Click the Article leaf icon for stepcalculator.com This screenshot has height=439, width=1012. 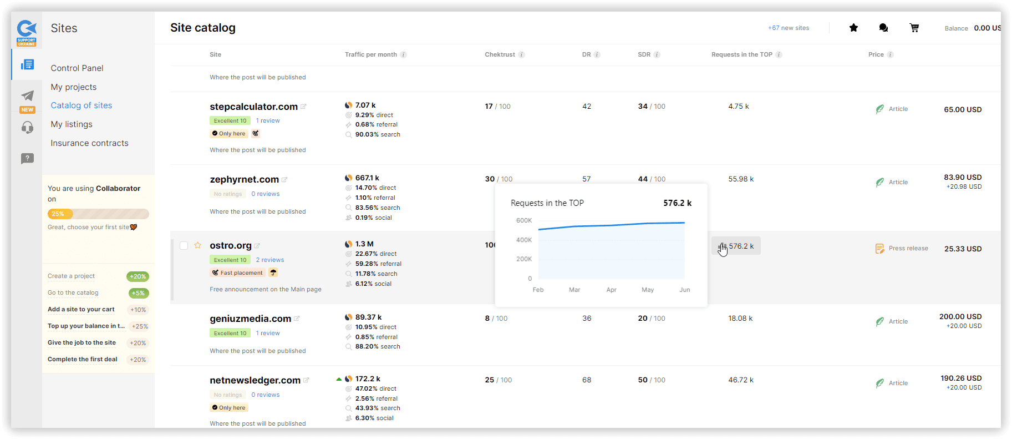pos(880,109)
